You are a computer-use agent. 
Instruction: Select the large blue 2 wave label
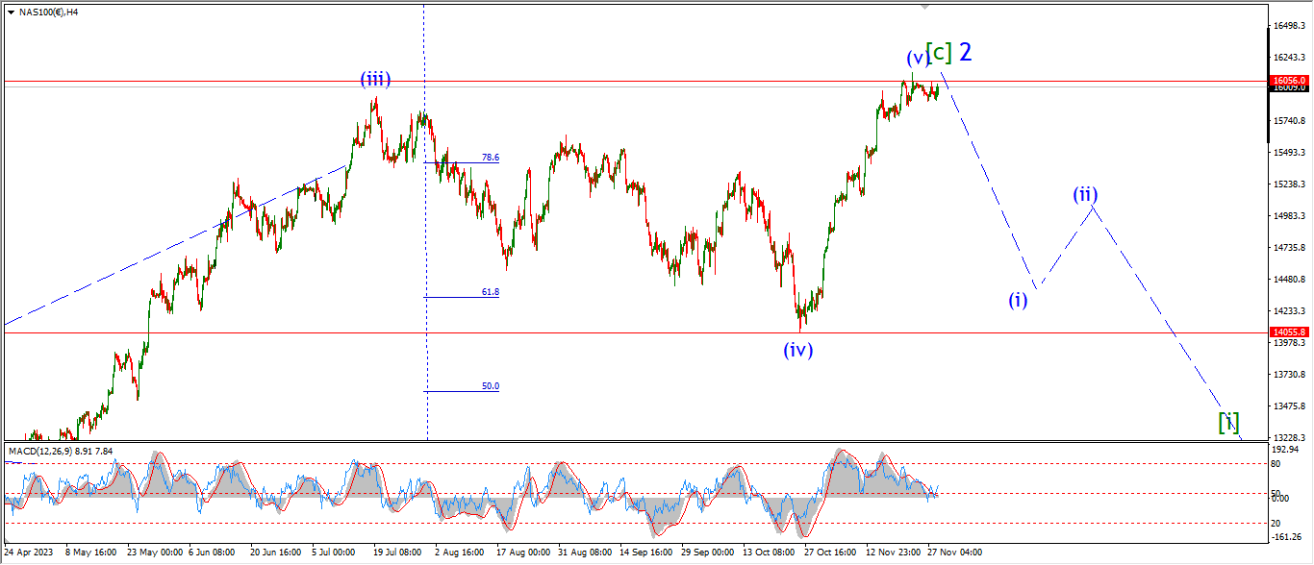tap(966, 52)
